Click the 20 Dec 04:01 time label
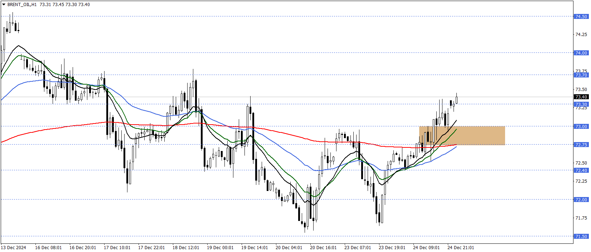Image resolution: width=591 pixels, height=252 pixels. pos(289,248)
